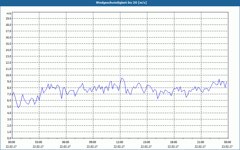The height and width of the screenshot is (150, 240).
Task: Click the 22.02.17 date under 21:00
Action: [x=200, y=146]
